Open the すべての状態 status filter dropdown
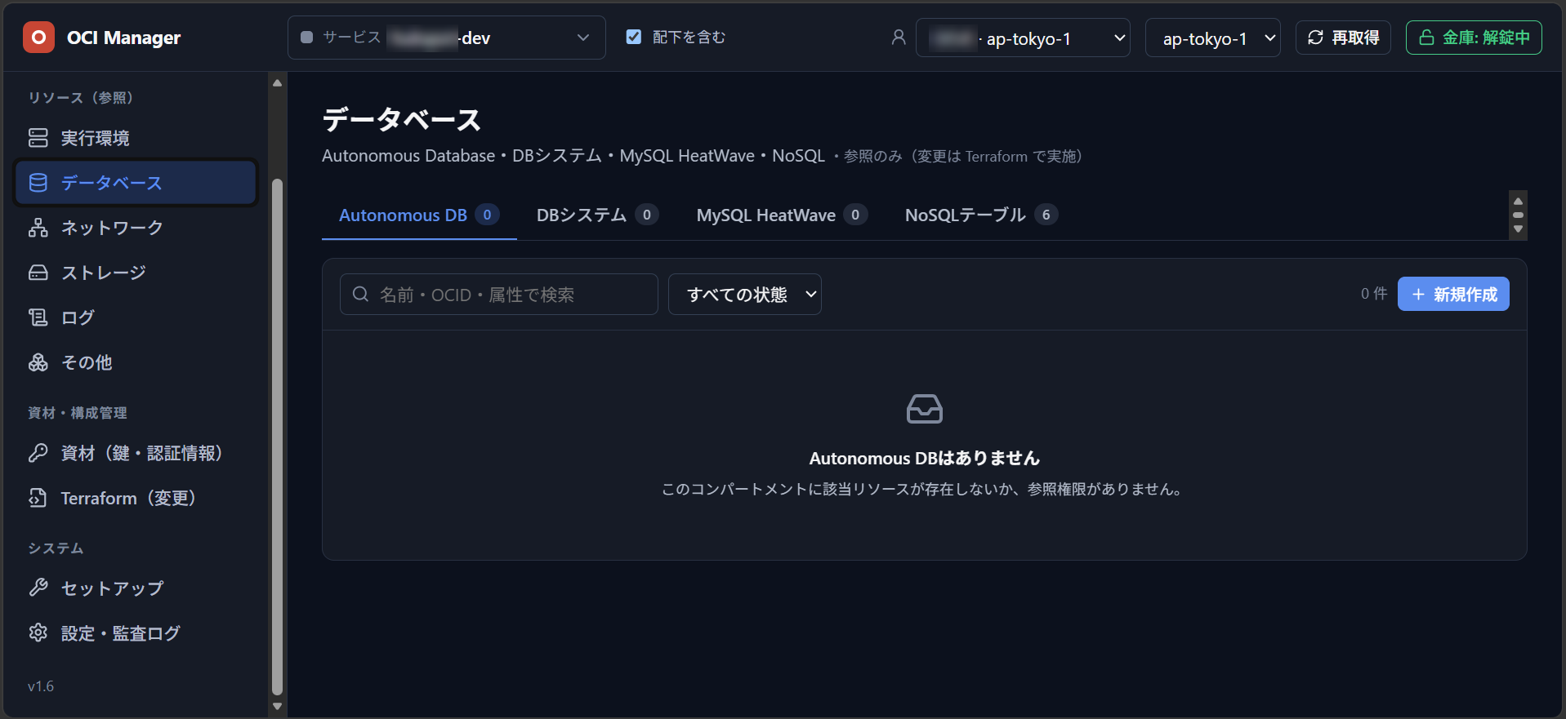 [745, 294]
